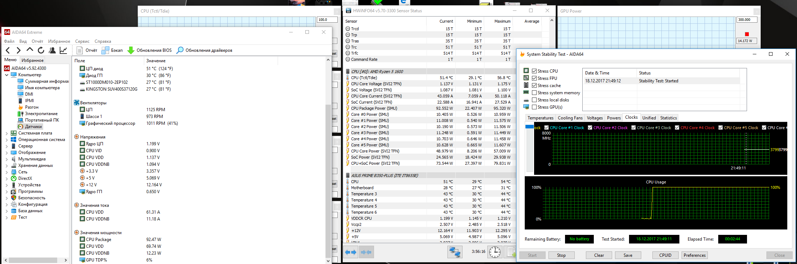This screenshot has height=264, width=797.
Task: Click the Save button in stability test
Action: point(628,255)
